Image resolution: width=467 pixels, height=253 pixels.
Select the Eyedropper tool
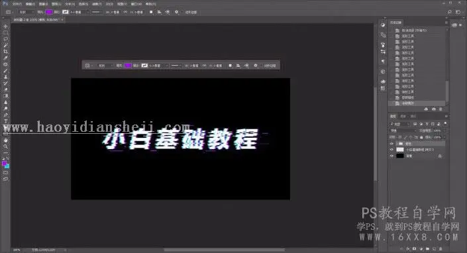click(6, 58)
